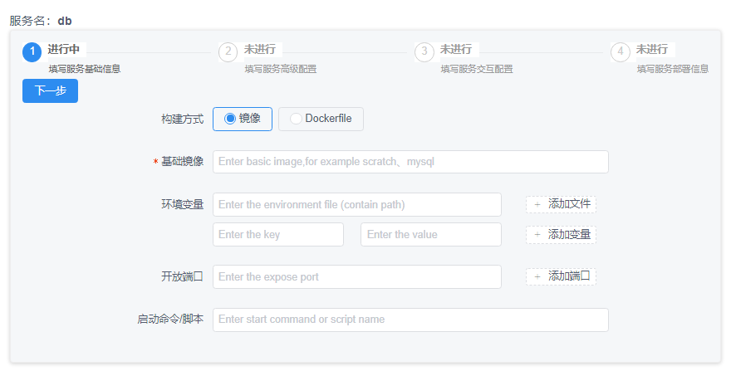Image resolution: width=731 pixels, height=371 pixels.
Task: Open step 填写服务高级配置
Action: tap(281, 69)
